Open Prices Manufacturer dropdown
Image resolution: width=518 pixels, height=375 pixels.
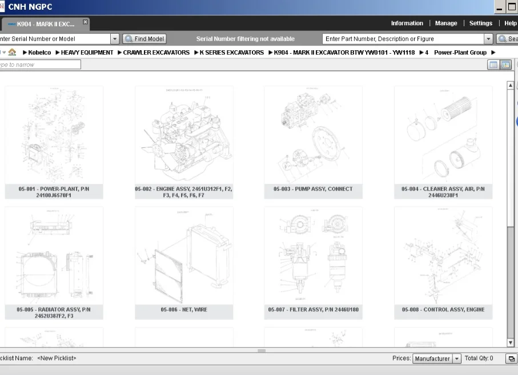(456, 358)
